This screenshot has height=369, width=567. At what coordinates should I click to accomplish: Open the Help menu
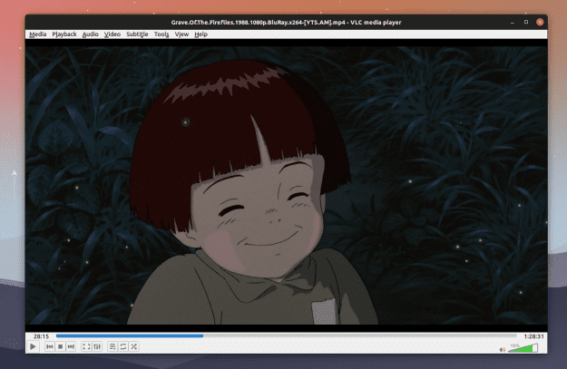pyautogui.click(x=200, y=34)
